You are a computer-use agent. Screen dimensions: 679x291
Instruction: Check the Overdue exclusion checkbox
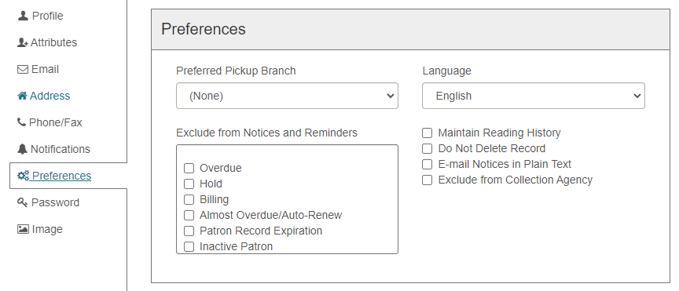pos(189,168)
